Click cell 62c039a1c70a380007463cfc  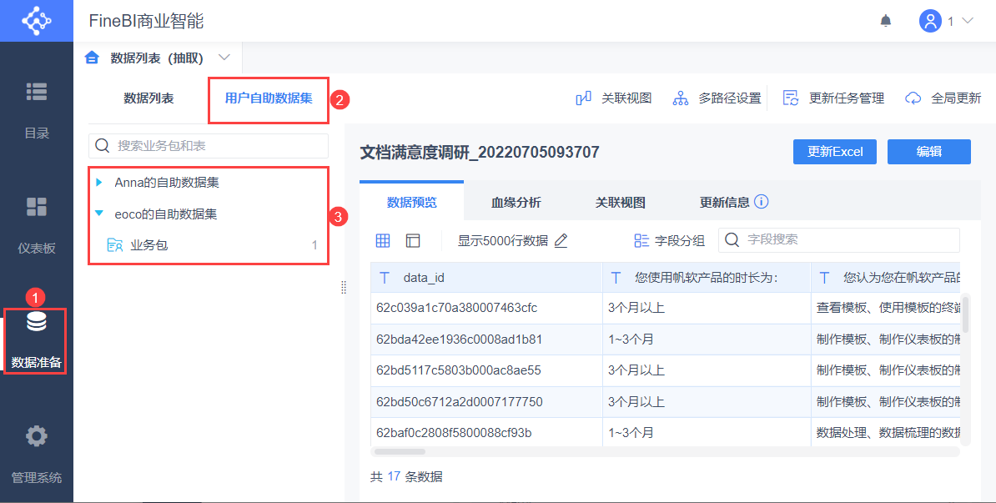coord(486,308)
